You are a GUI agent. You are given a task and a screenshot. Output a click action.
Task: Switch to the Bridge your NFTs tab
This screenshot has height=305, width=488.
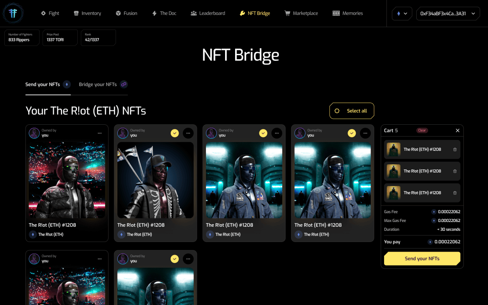[x=103, y=84]
